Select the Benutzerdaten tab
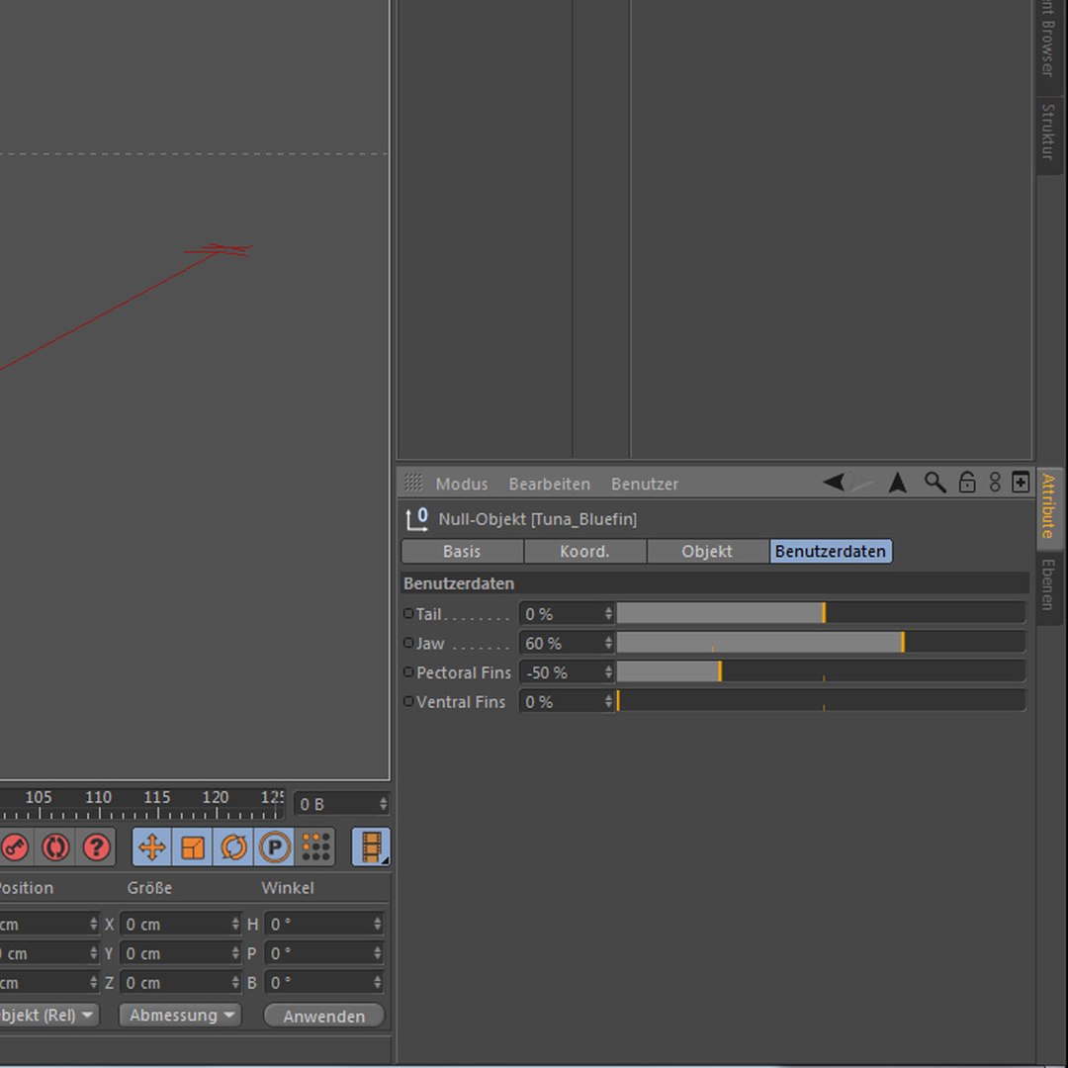 [831, 551]
